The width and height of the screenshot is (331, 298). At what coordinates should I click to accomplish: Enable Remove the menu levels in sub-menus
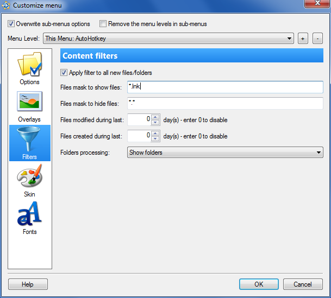click(x=103, y=24)
